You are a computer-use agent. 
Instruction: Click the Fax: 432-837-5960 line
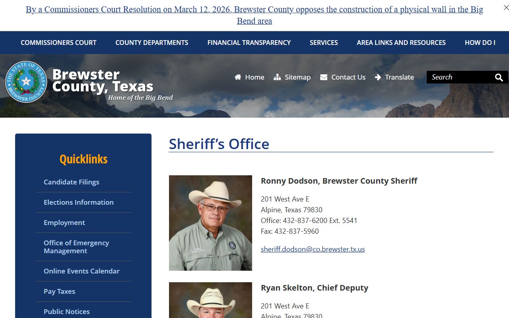[x=290, y=231]
